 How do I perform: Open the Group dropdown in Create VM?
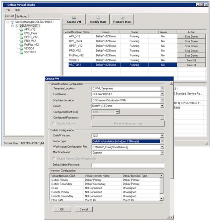162,106
